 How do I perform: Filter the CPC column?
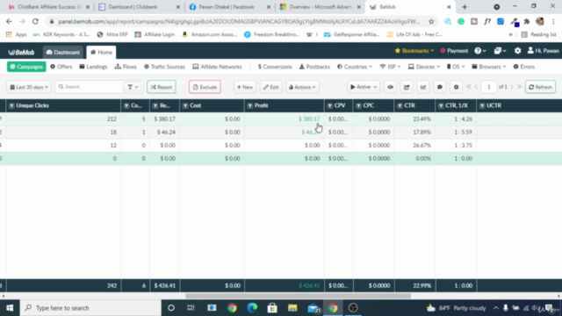[x=358, y=105]
